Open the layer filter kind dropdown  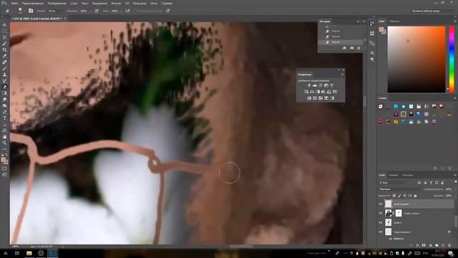[393, 183]
